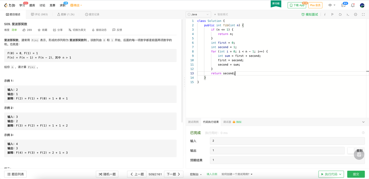Click the floating notes bookmark button

coord(359,155)
